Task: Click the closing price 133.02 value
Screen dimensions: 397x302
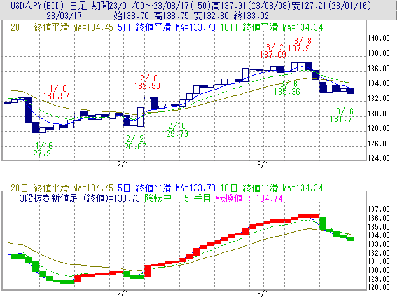Action: pyautogui.click(x=251, y=16)
